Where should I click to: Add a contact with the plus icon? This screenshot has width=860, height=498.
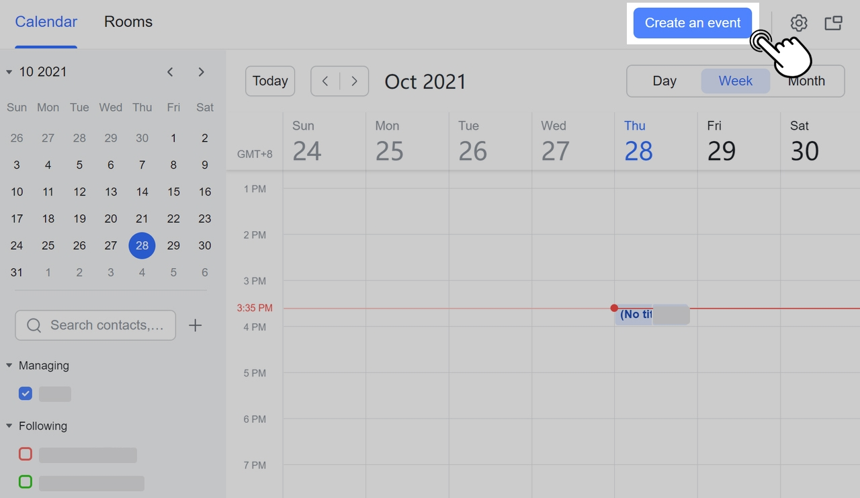pos(196,325)
